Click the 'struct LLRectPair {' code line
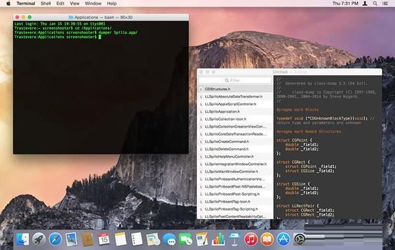Viewport: 395px width, 250px height. [x=298, y=206]
